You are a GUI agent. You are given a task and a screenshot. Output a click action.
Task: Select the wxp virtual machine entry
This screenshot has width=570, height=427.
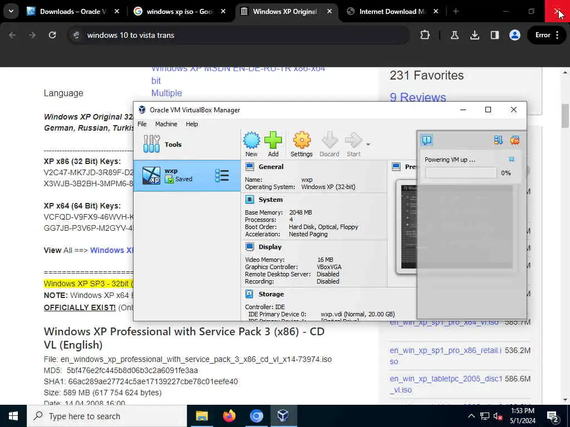pyautogui.click(x=187, y=175)
